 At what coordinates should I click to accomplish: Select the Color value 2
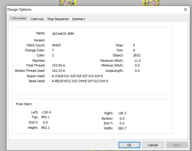53,55
